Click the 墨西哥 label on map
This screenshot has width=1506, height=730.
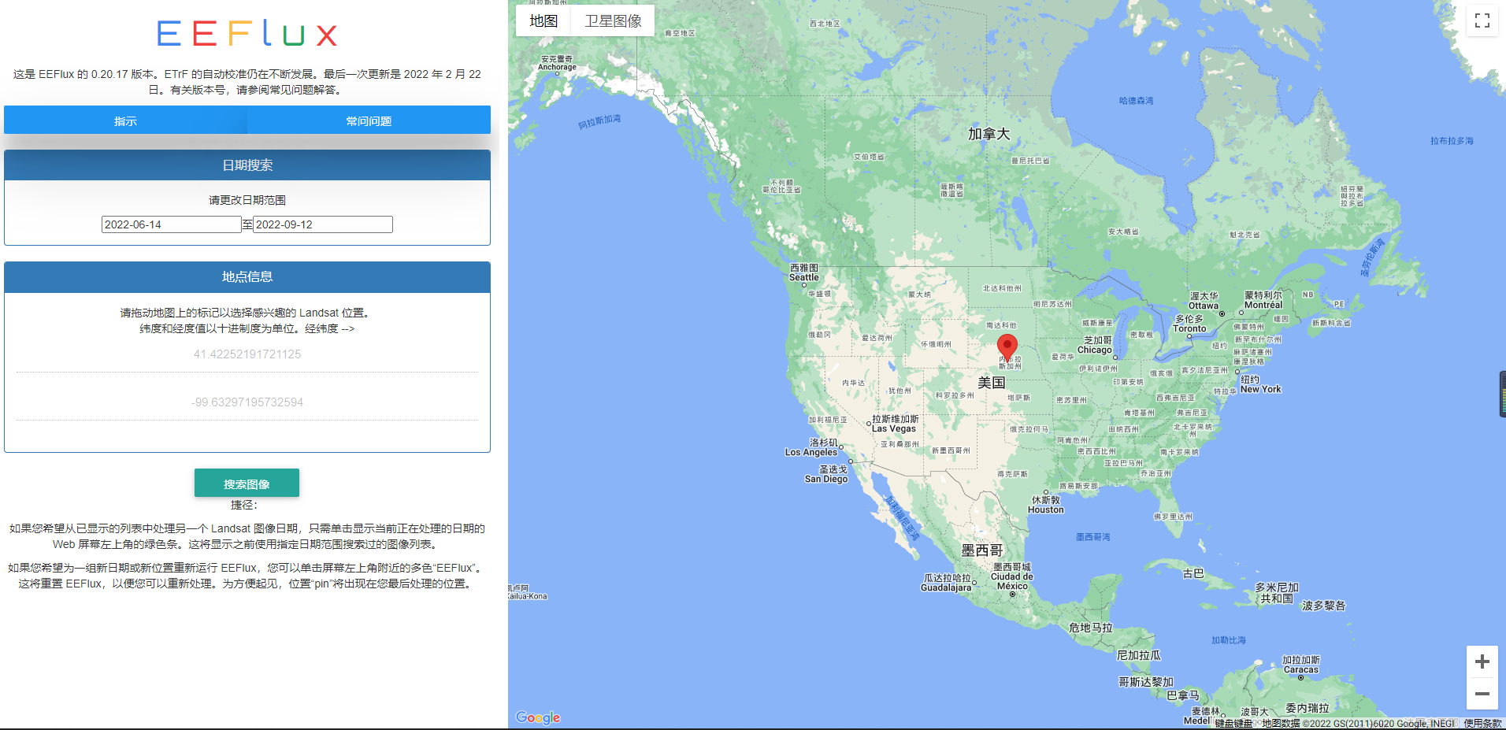coord(982,550)
